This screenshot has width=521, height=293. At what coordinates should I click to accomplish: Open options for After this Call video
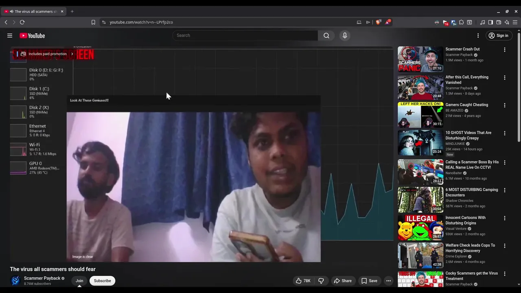click(x=505, y=77)
